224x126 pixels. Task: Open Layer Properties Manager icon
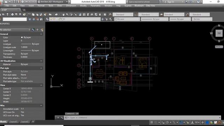(x=47, y=19)
